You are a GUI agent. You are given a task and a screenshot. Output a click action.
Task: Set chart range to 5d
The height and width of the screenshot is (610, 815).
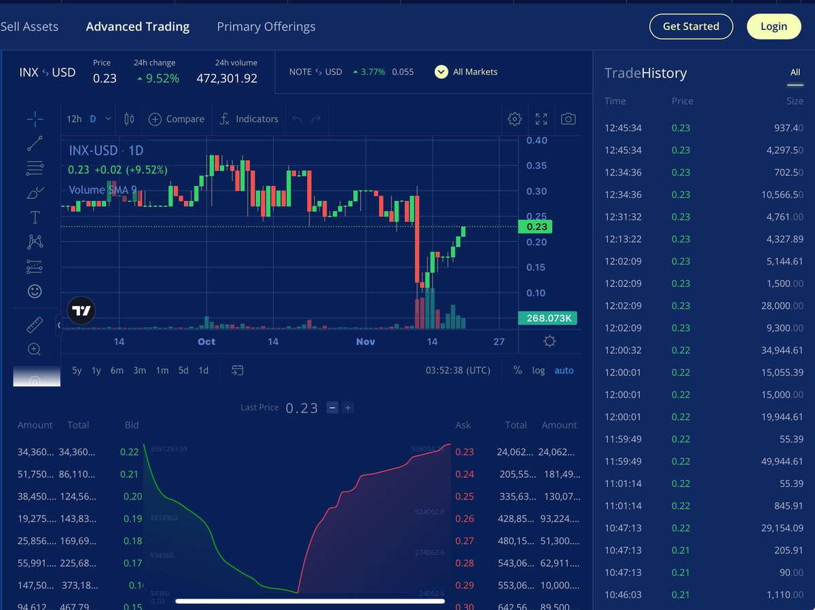coord(183,370)
